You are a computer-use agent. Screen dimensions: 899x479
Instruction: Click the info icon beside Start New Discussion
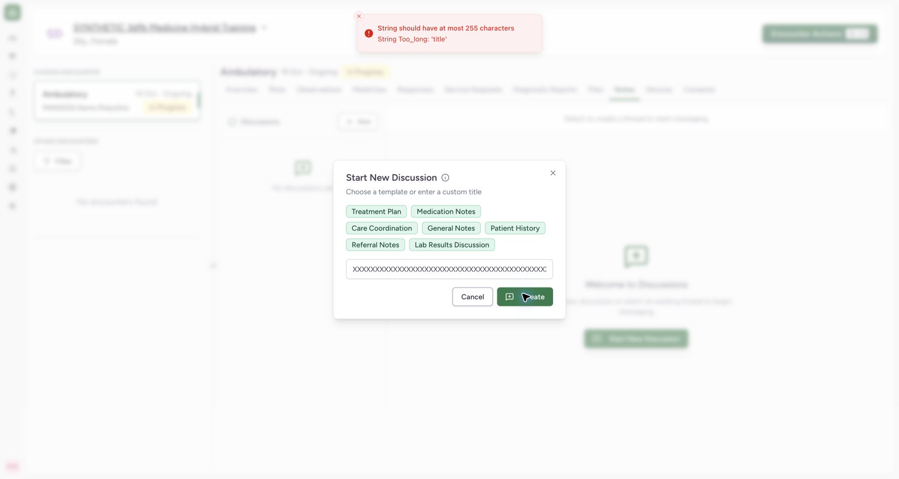[x=445, y=178]
